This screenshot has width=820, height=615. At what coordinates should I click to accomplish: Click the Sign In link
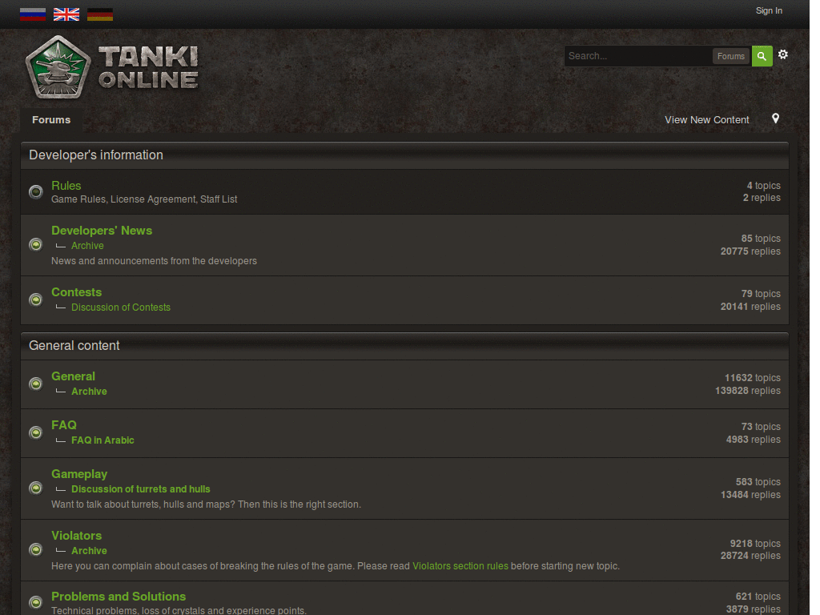pos(769,10)
